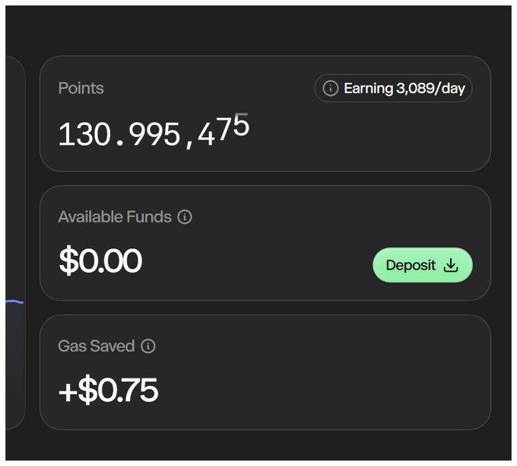Open the Earning 3,089/day badge text
Screen dimensions: 517x466
pos(404,88)
